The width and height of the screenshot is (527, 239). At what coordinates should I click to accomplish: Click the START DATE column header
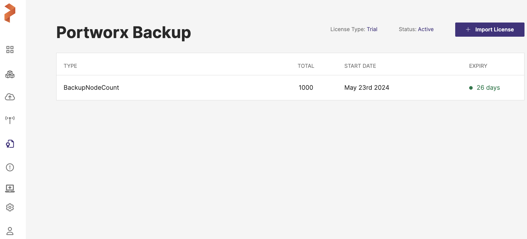coord(360,66)
